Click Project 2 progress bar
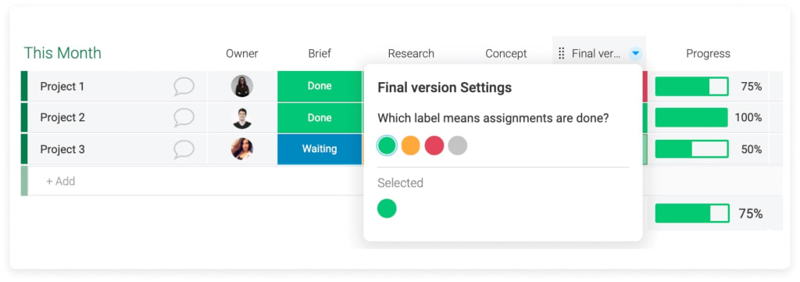800x282 pixels. [691, 118]
